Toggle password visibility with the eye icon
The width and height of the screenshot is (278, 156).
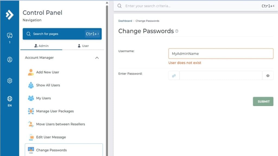point(268,76)
